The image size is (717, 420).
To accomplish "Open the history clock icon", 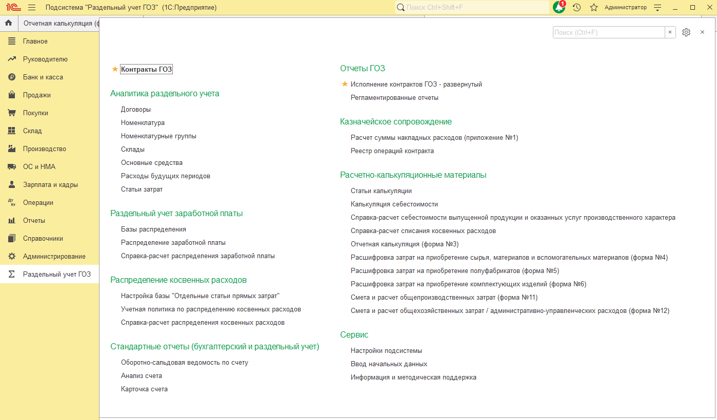I will (x=576, y=7).
